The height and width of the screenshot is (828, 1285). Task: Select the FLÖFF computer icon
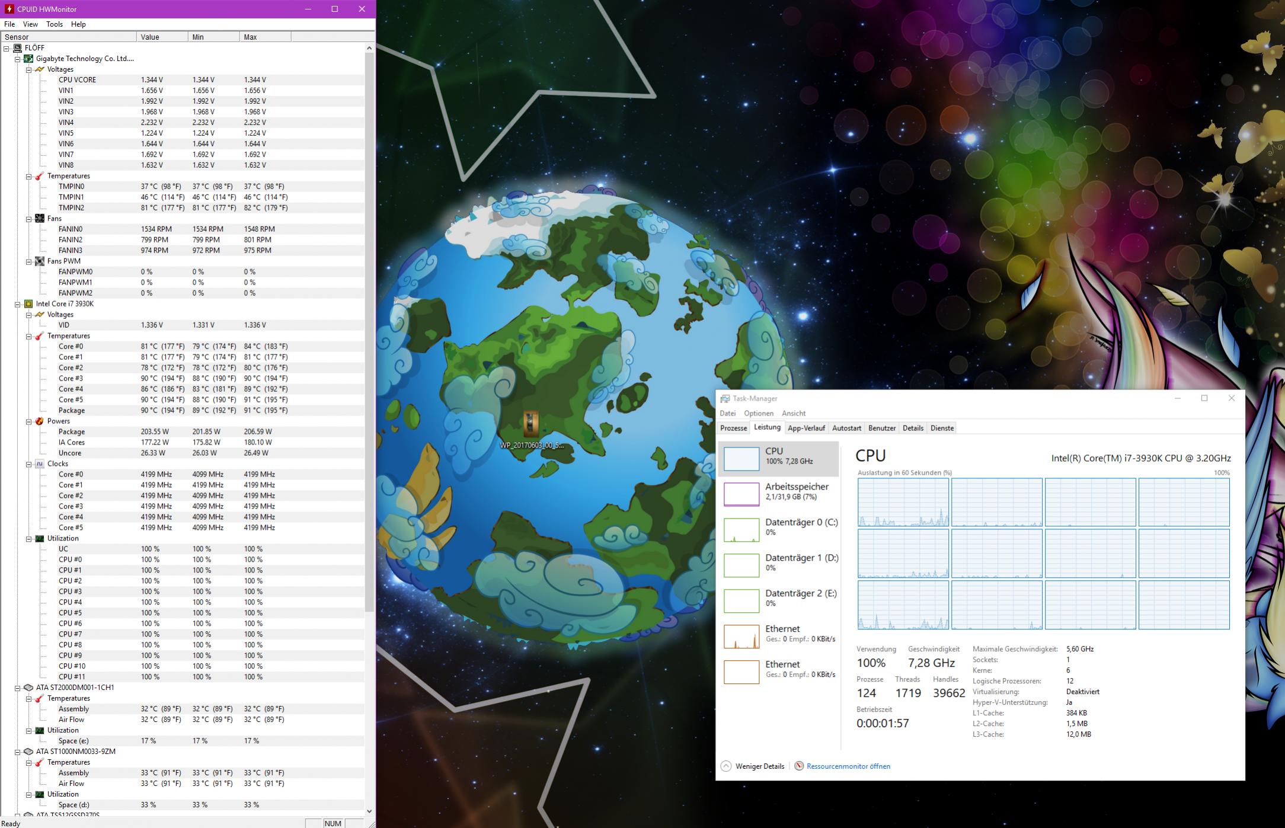tap(17, 48)
